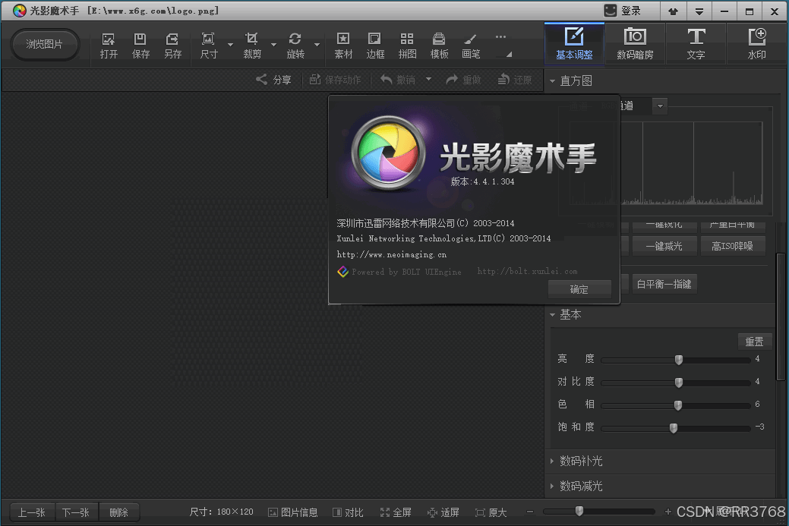The width and height of the screenshot is (789, 526).
Task: Click the zoom out minus button
Action: pyautogui.click(x=530, y=512)
